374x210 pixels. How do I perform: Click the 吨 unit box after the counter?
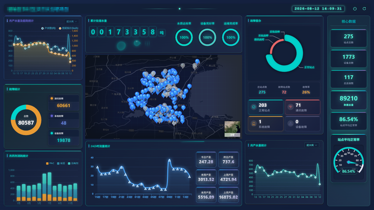(162, 33)
